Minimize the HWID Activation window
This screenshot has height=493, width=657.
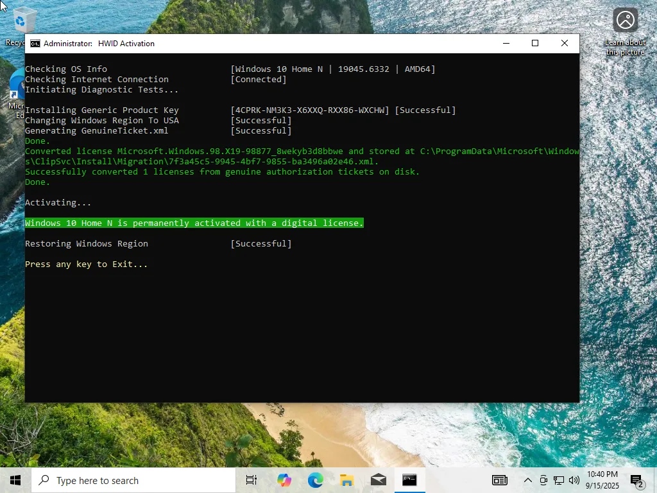pyautogui.click(x=506, y=43)
